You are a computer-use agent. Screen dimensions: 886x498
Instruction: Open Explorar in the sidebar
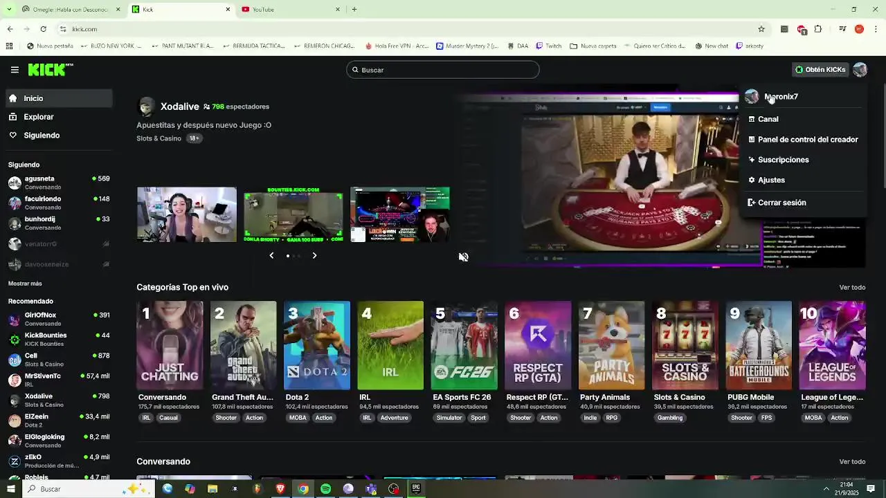[x=58, y=117]
